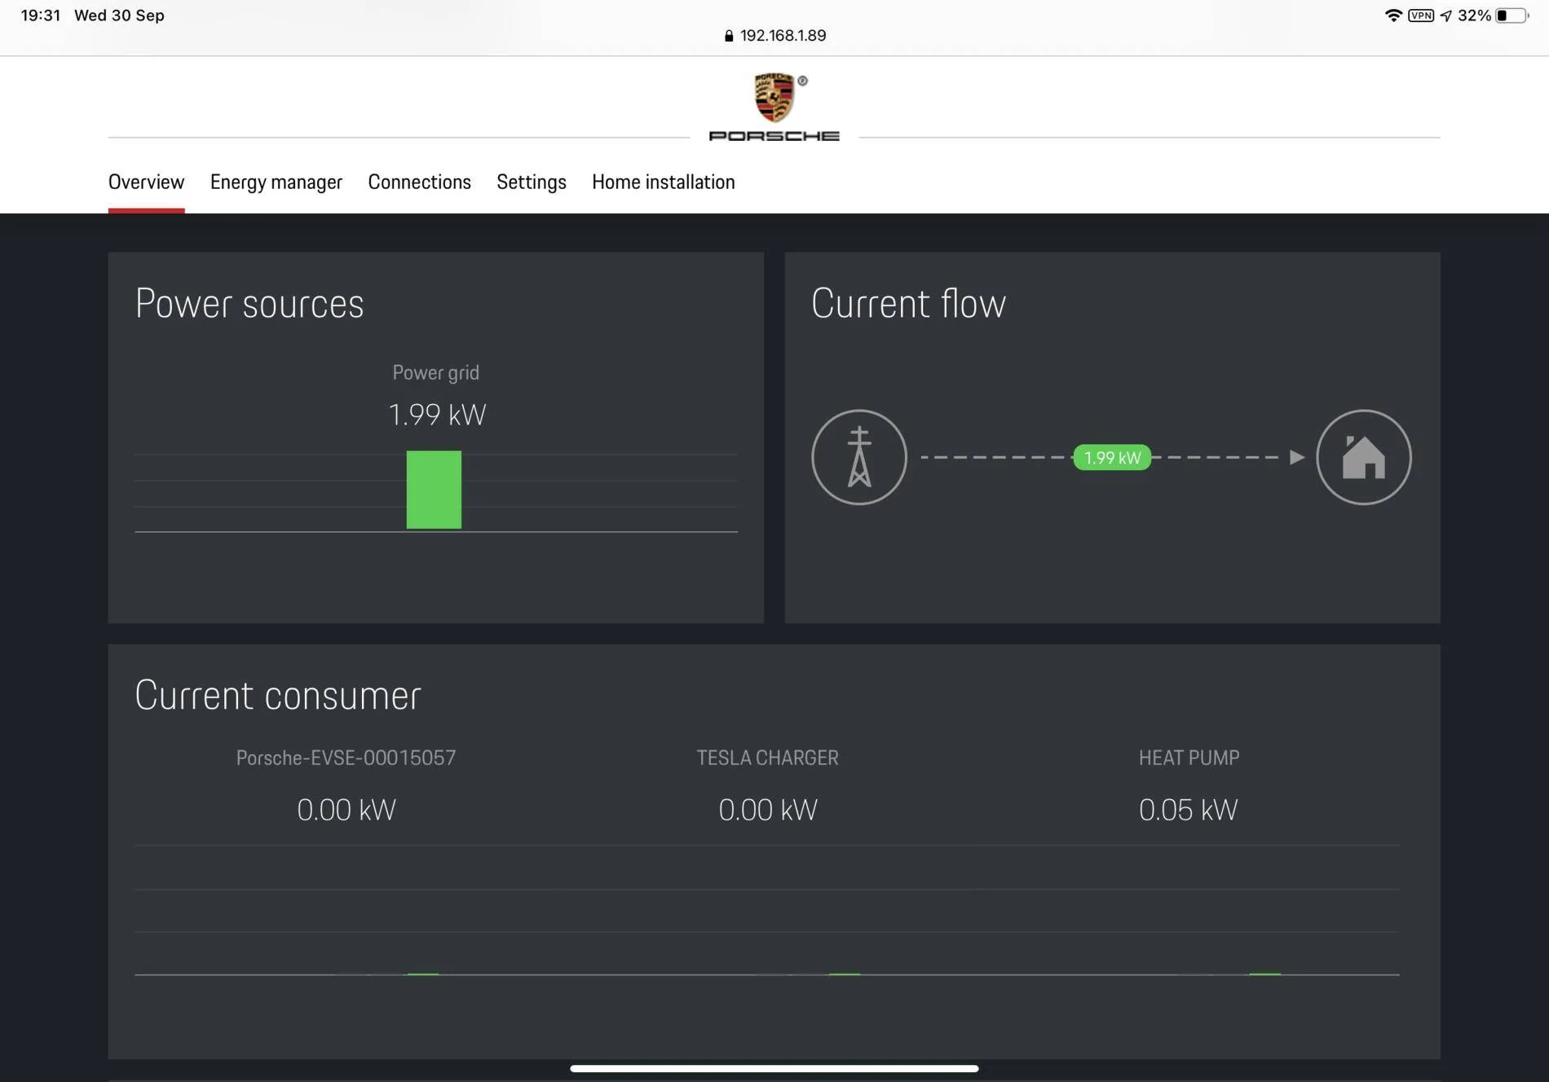Tap the home indicator bar

(x=774, y=1068)
